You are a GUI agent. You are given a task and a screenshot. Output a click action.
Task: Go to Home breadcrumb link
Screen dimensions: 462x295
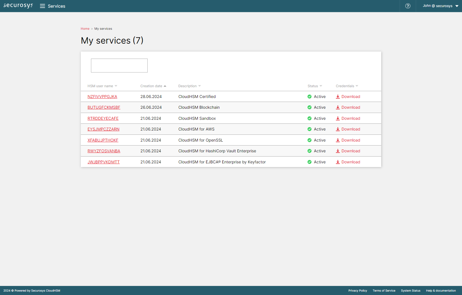pyautogui.click(x=85, y=29)
